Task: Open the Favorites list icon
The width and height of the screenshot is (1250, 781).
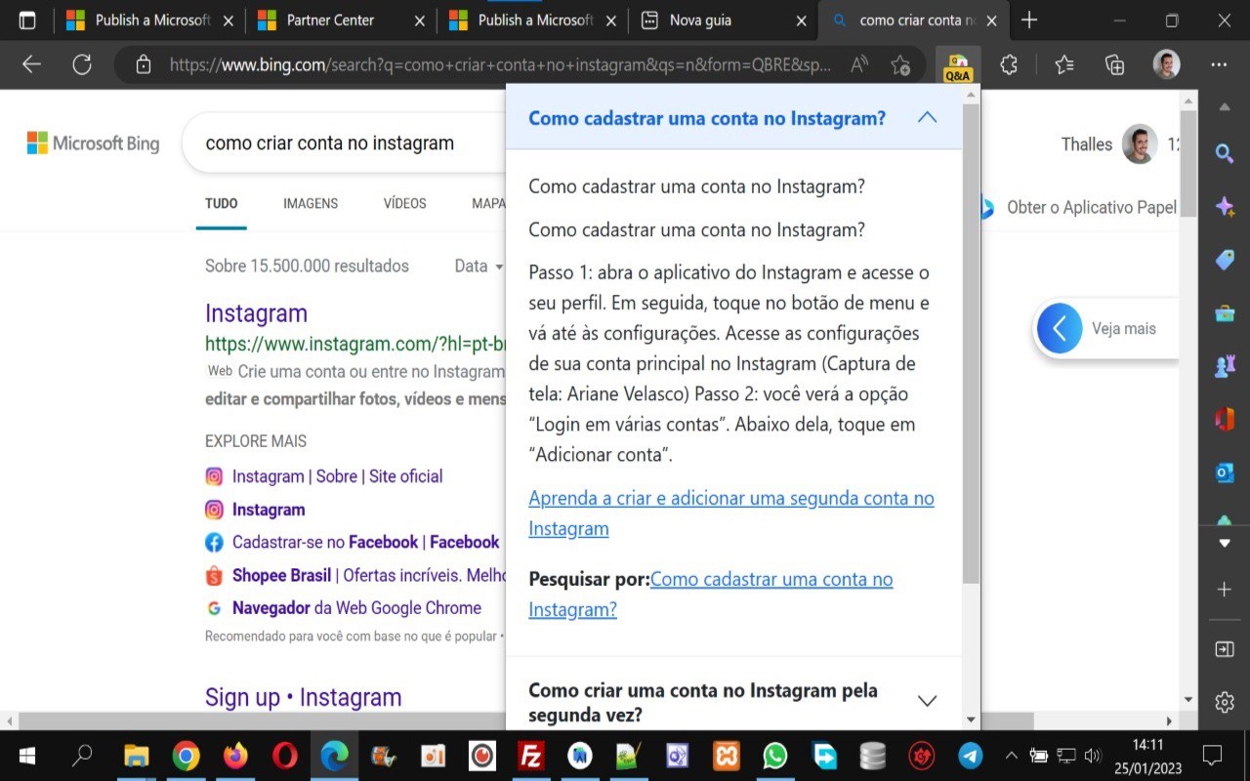Action: point(1064,64)
